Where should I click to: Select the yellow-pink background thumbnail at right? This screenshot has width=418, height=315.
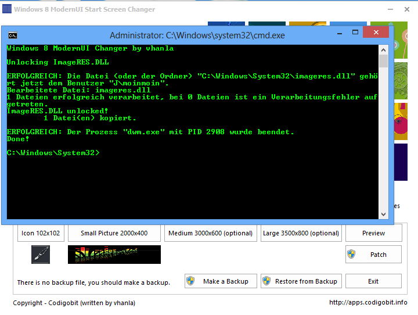tap(401, 121)
